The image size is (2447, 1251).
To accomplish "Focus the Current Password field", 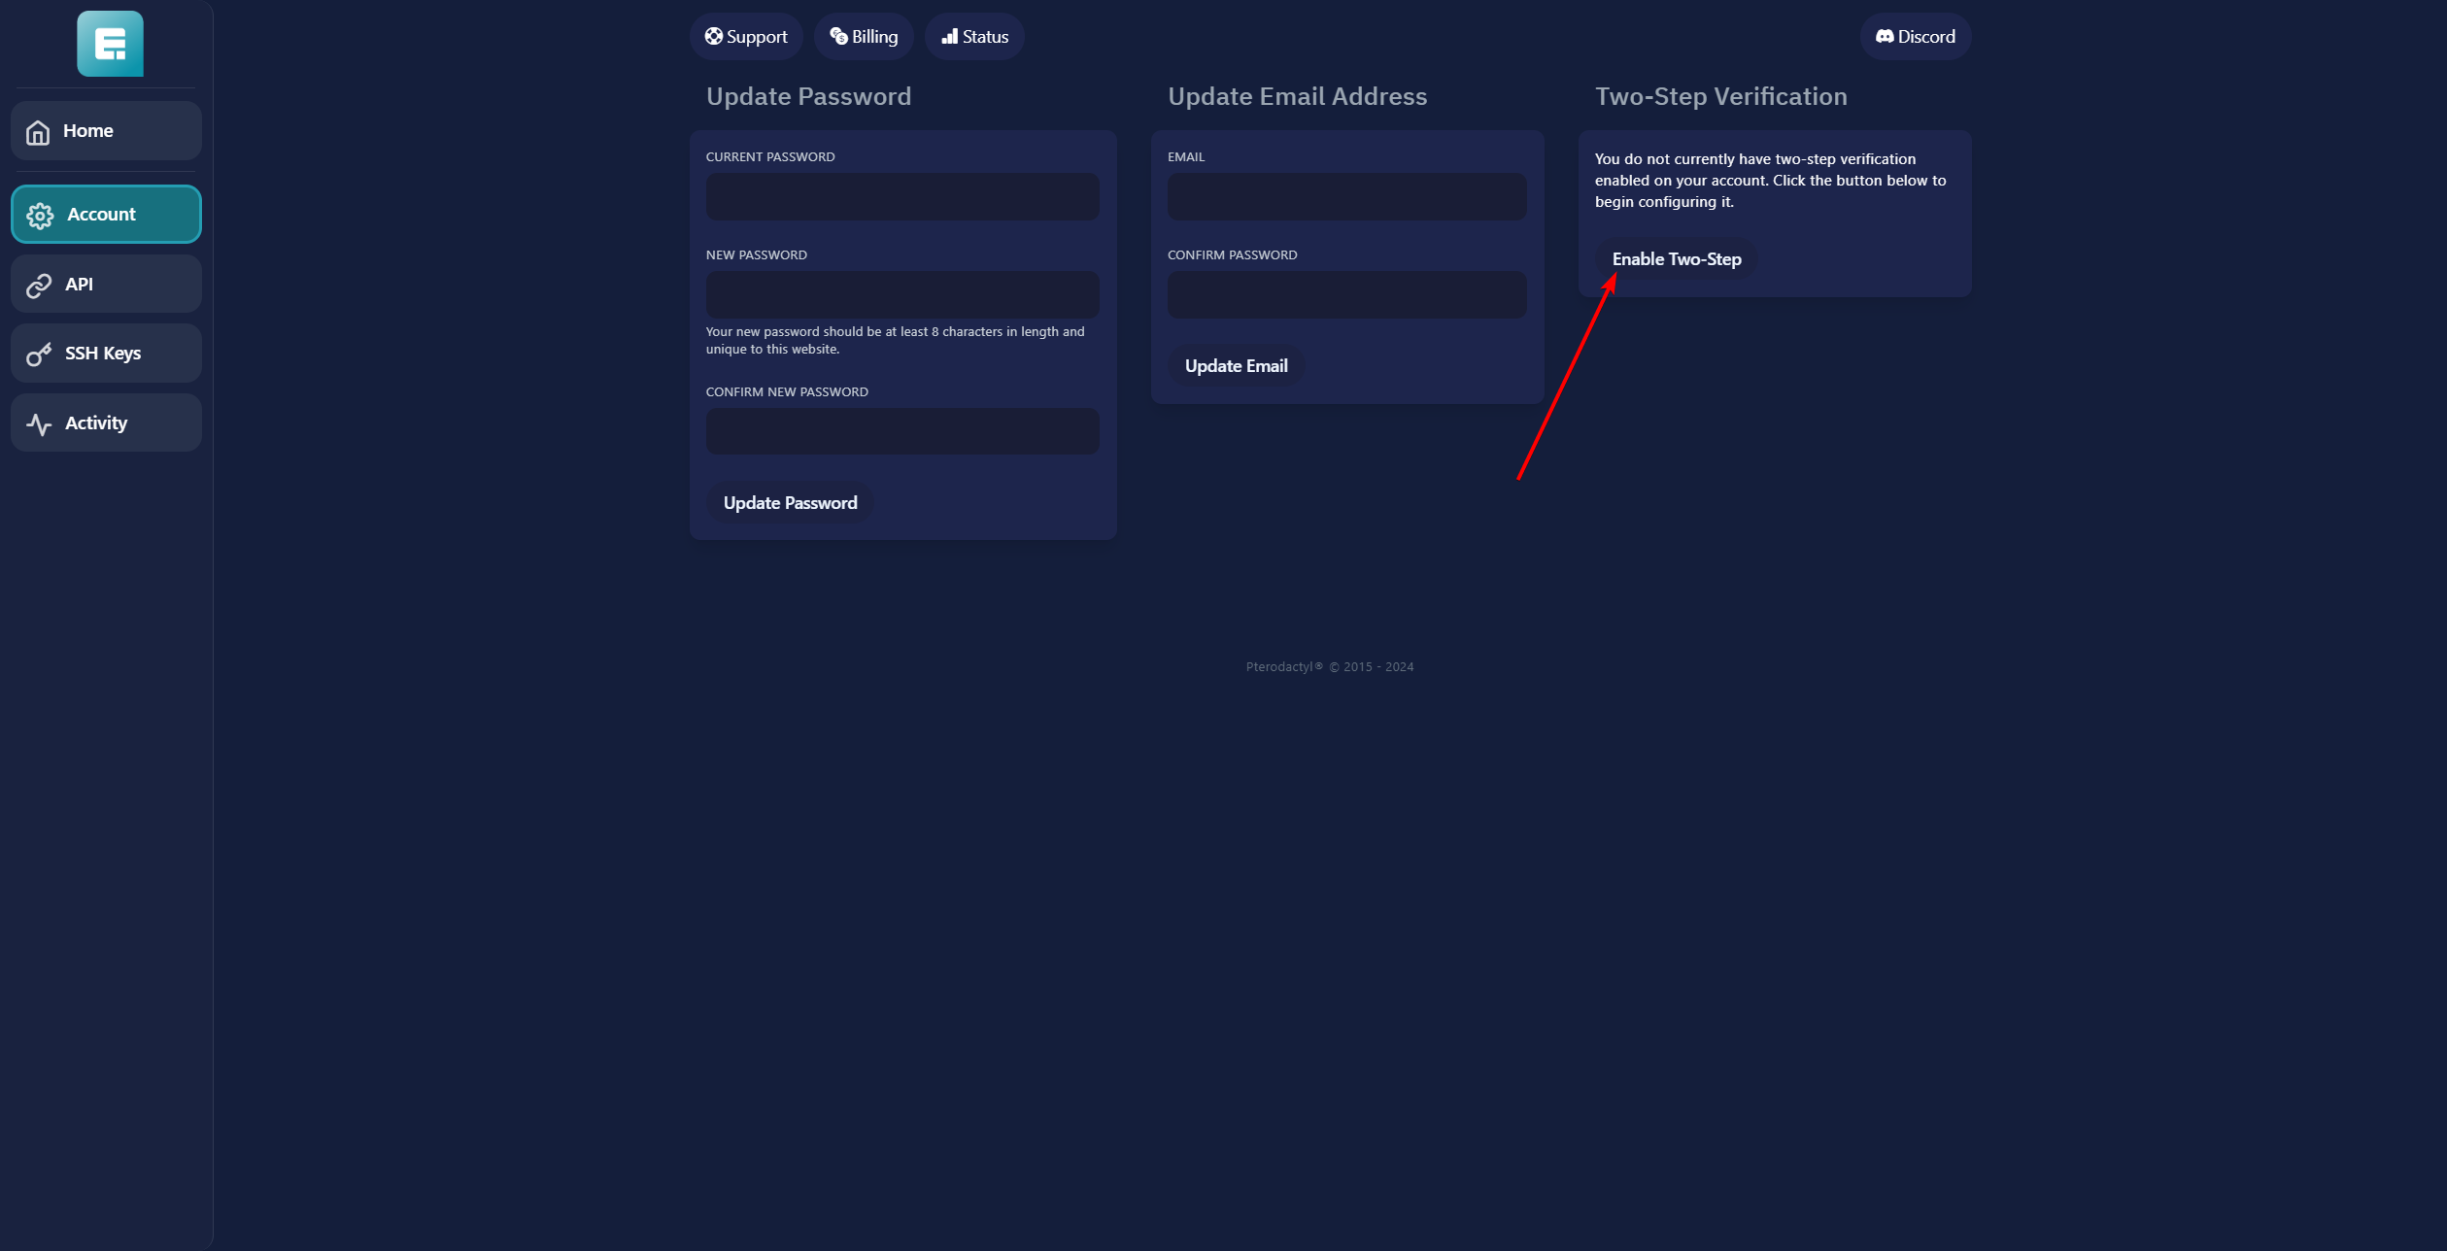I will pyautogui.click(x=901, y=197).
